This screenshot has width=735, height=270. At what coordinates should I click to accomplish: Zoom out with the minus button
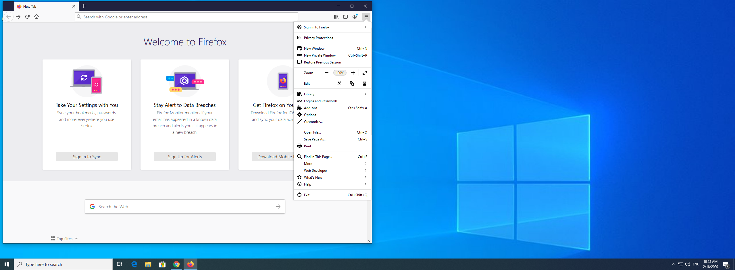[327, 73]
